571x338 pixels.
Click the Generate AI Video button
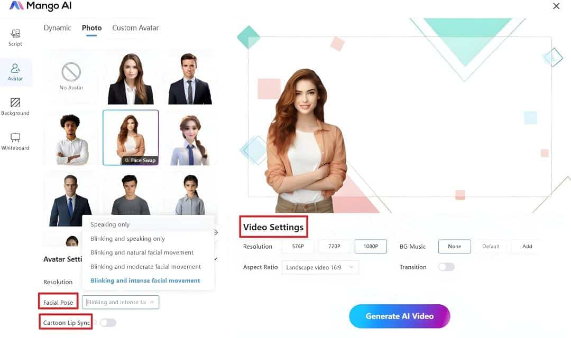pos(400,316)
